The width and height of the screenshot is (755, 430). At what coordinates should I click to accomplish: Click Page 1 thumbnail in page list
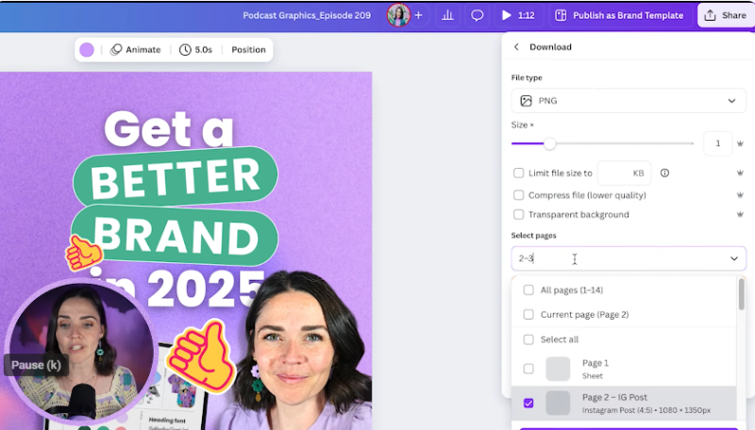click(558, 369)
